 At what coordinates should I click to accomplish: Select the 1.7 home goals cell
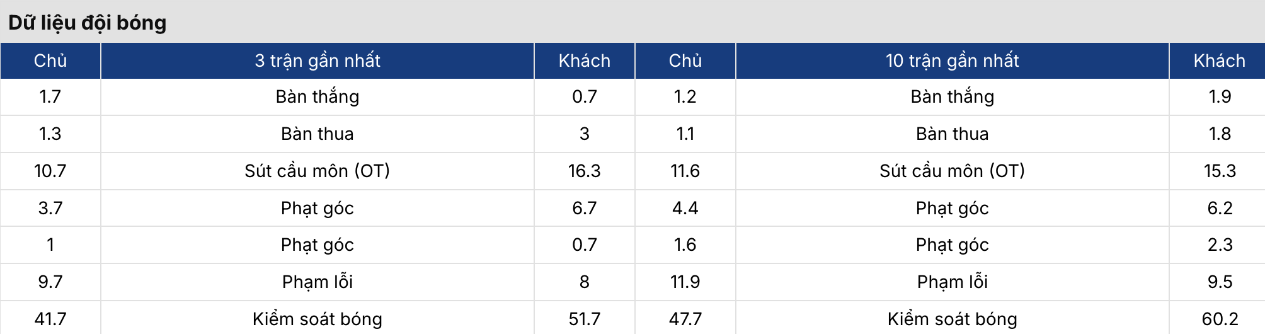coord(50,96)
